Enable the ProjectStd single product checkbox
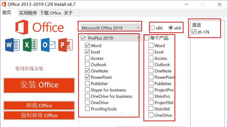228x127 pixels. (151, 102)
